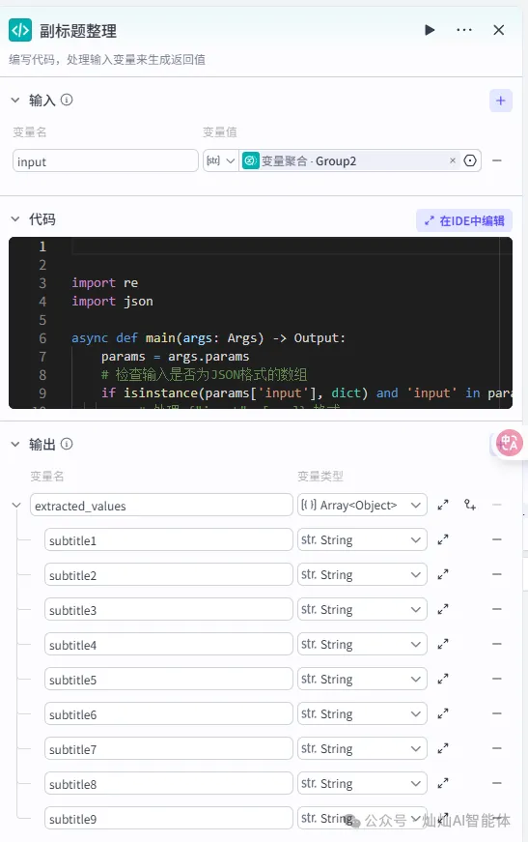This screenshot has width=528, height=842.
Task: Click expand icon on subtitle3 row
Action: click(x=443, y=610)
